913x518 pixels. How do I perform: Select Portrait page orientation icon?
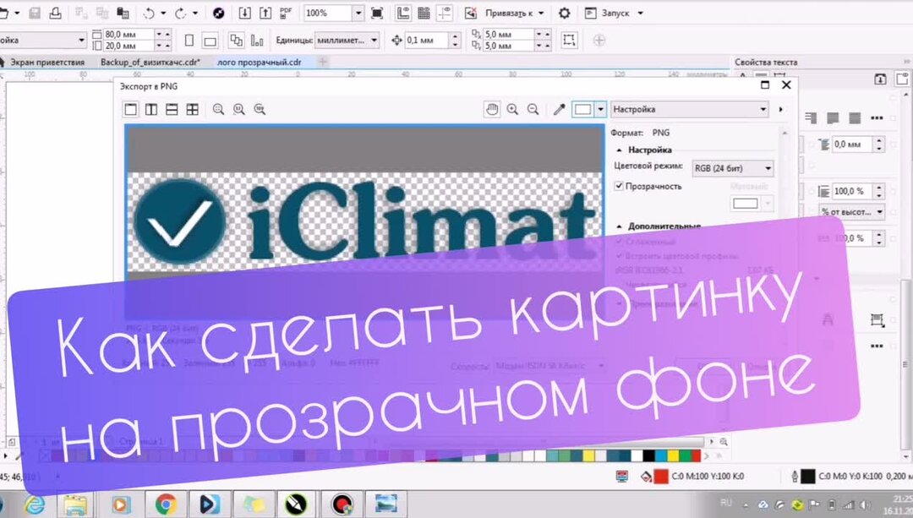[189, 41]
